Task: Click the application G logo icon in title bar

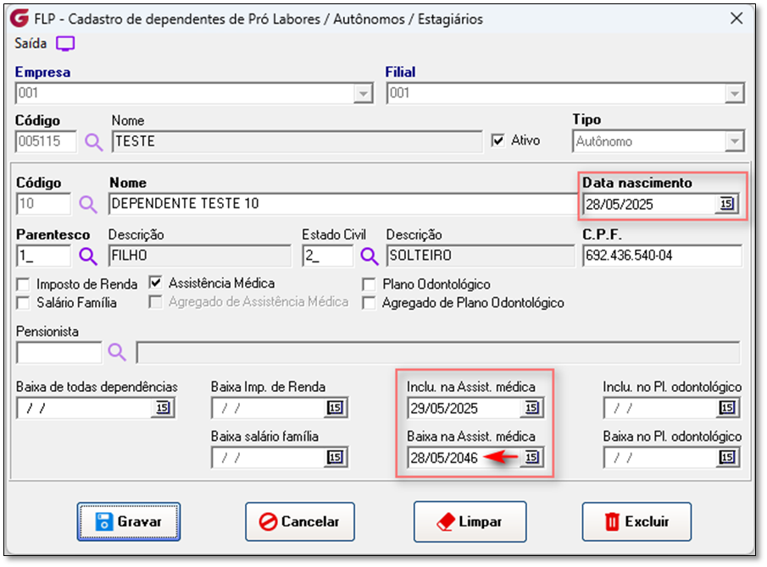Action: click(19, 19)
